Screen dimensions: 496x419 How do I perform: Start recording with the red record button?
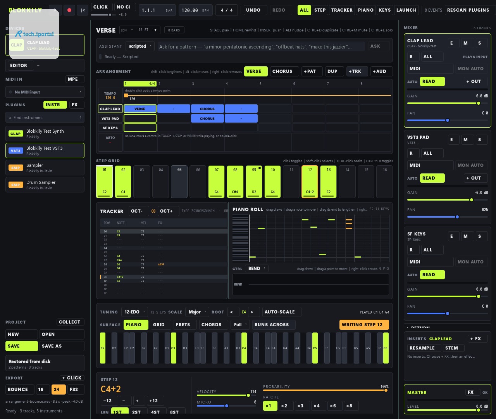(69, 10)
